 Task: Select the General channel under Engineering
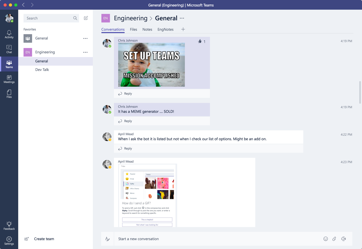click(x=55, y=61)
